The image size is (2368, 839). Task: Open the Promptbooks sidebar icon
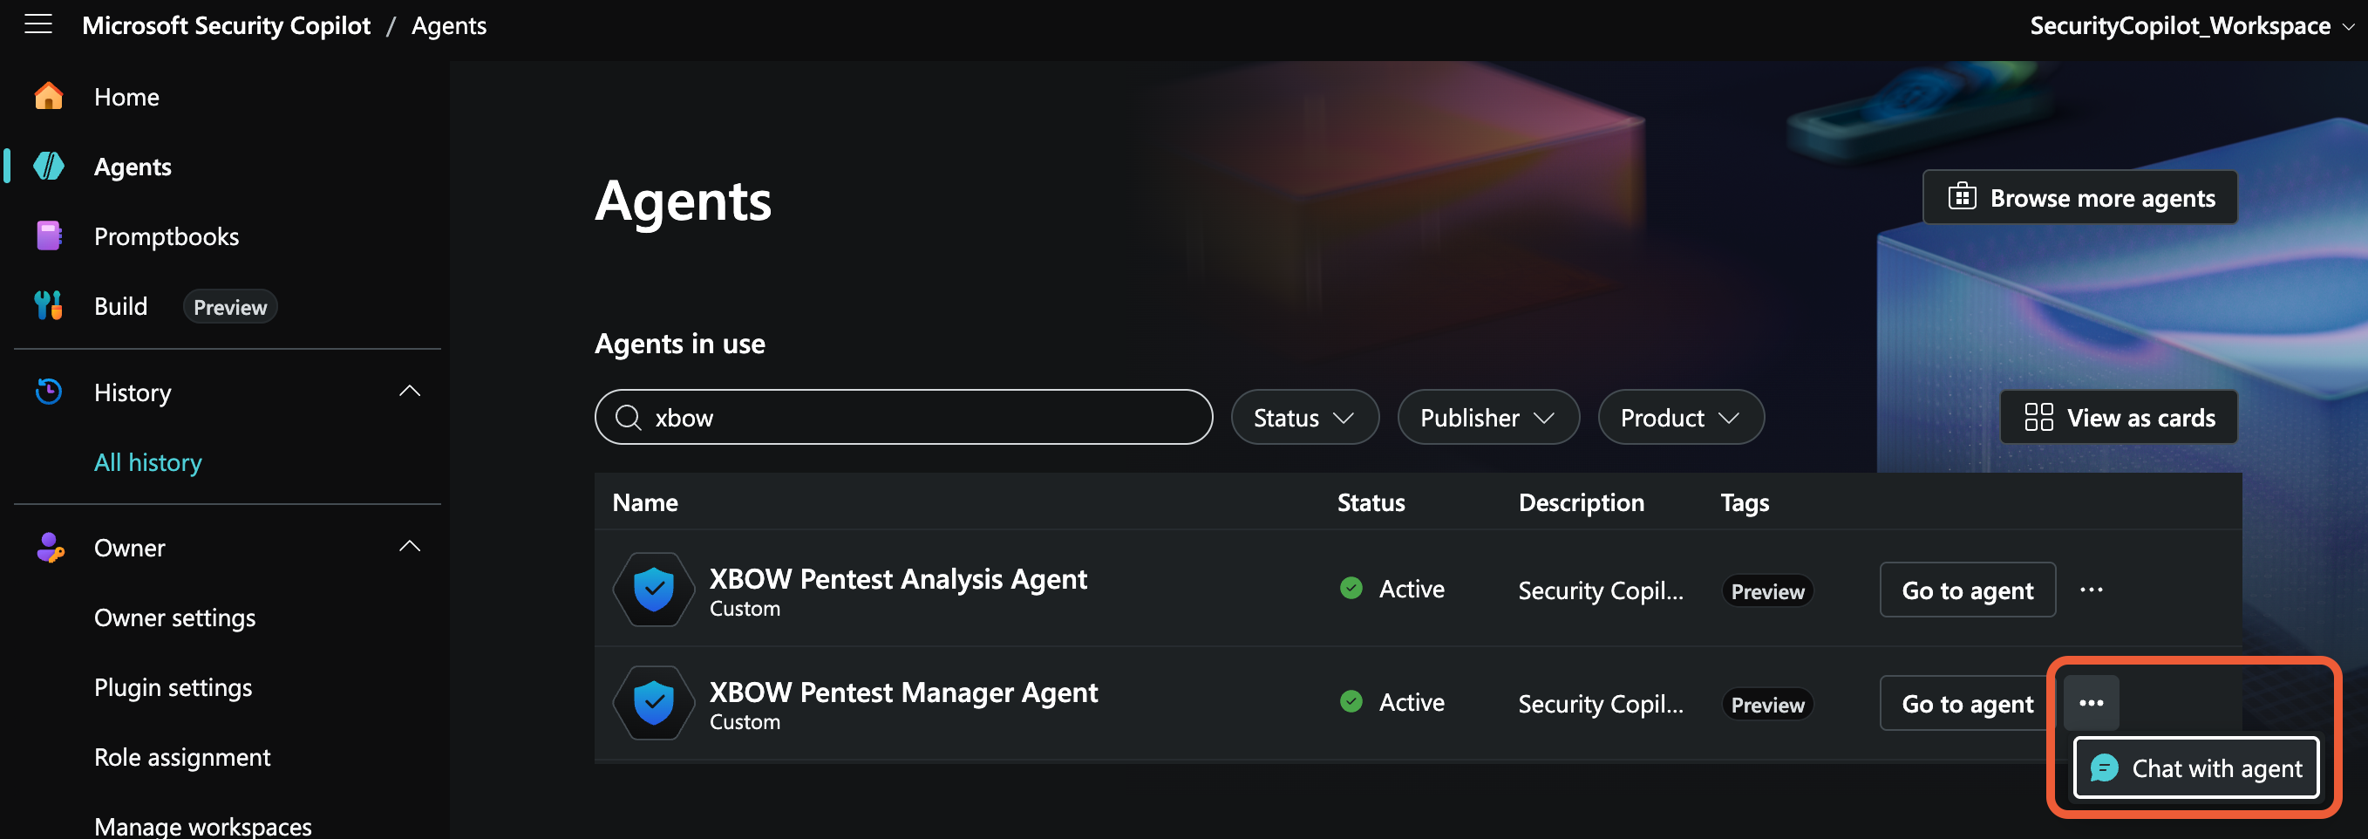(x=47, y=235)
